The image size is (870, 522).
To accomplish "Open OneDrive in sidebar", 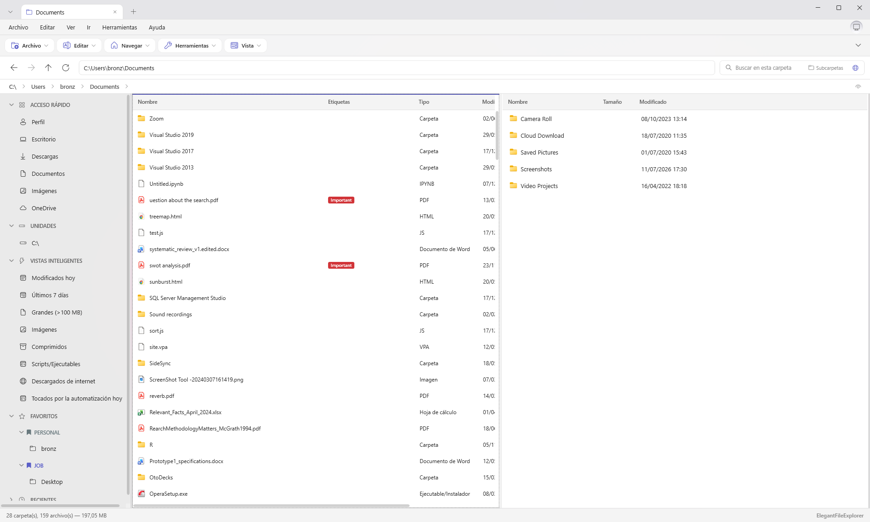I will 44,208.
